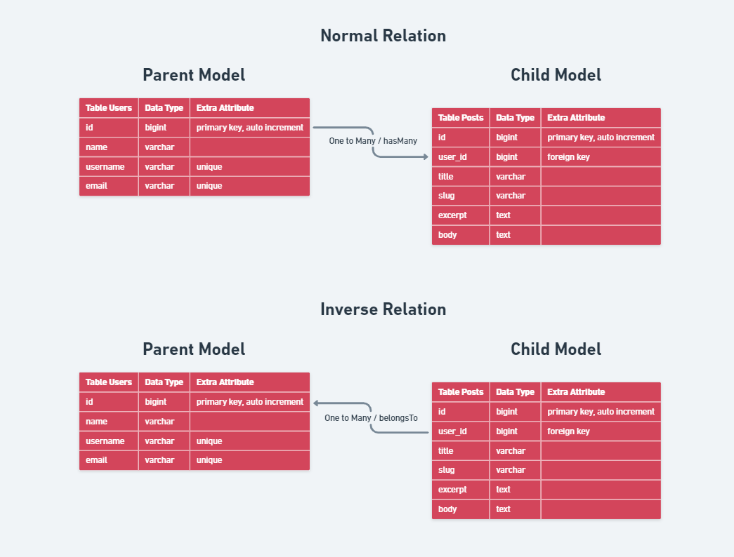This screenshot has height=557, width=734.
Task: Click the 'Inverse Relation' heading
Action: pos(383,309)
